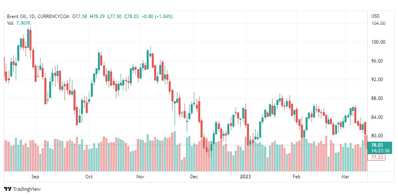Click the TradingView logo icon
398x196 pixels.
click(x=7, y=189)
